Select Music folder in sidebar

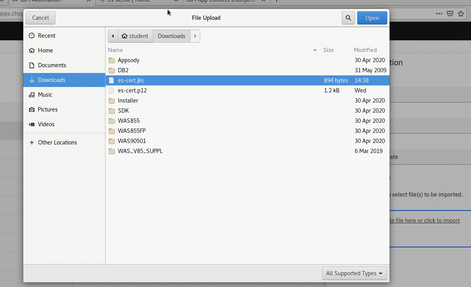click(x=45, y=95)
